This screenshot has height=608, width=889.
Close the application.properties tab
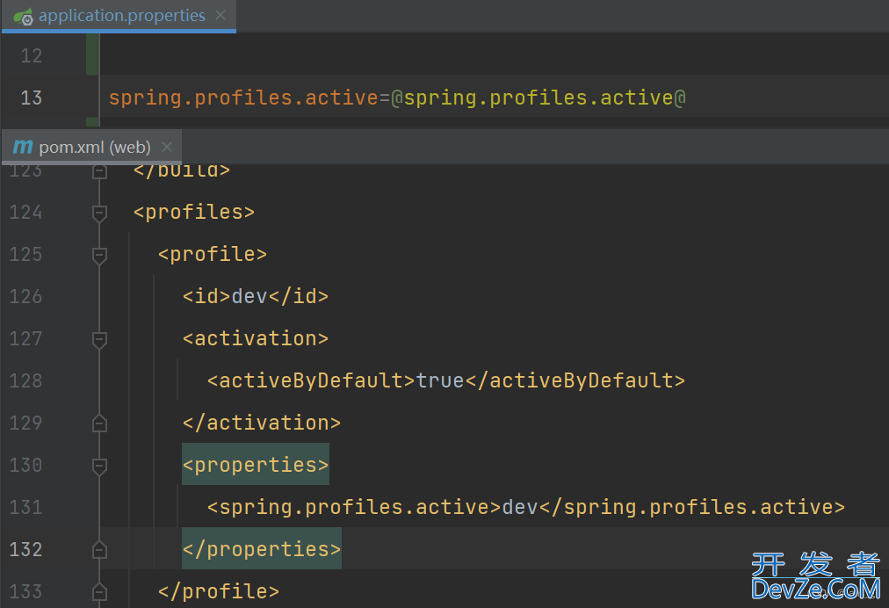pyautogui.click(x=220, y=15)
